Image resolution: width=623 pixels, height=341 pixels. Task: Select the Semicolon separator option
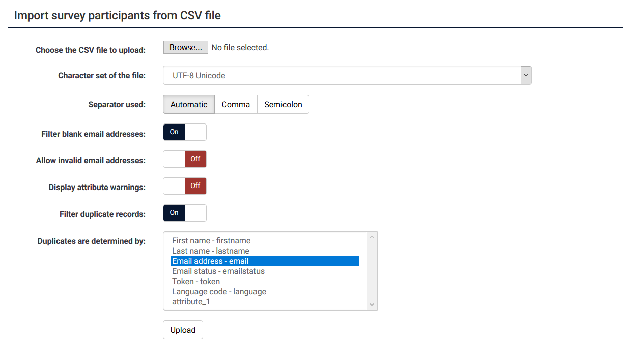tap(283, 104)
